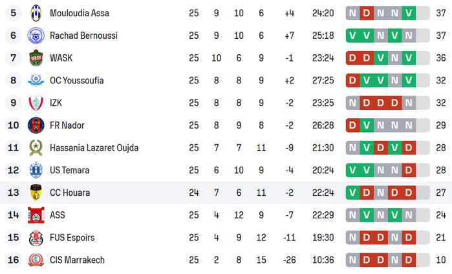Click the OC Youssoufia team crest
The height and width of the screenshot is (274, 452).
(36, 81)
